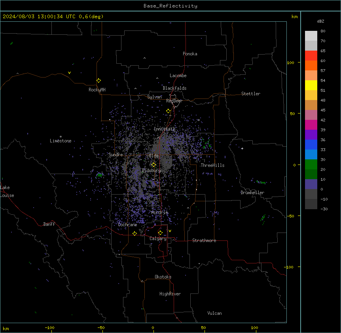The image size is (341, 333).
Task: Click the Limestone label
Action: click(x=61, y=141)
